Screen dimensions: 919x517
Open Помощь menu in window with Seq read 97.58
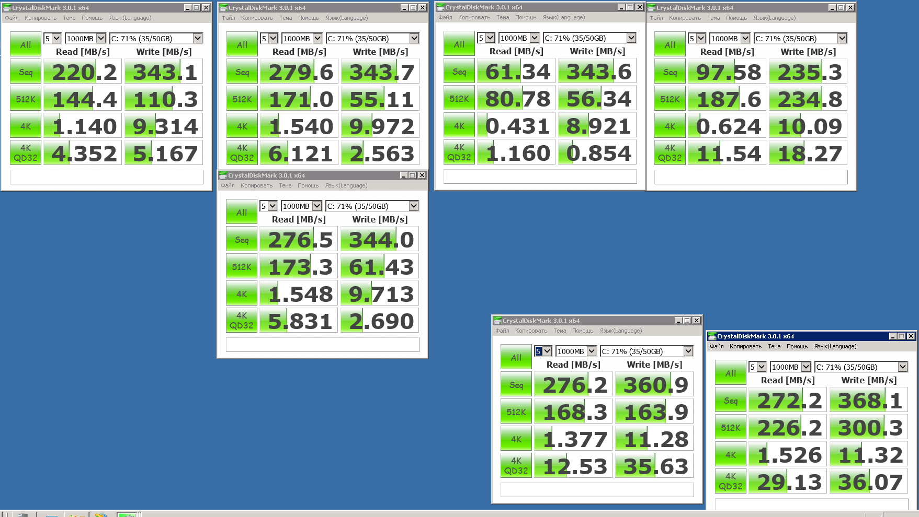(736, 18)
